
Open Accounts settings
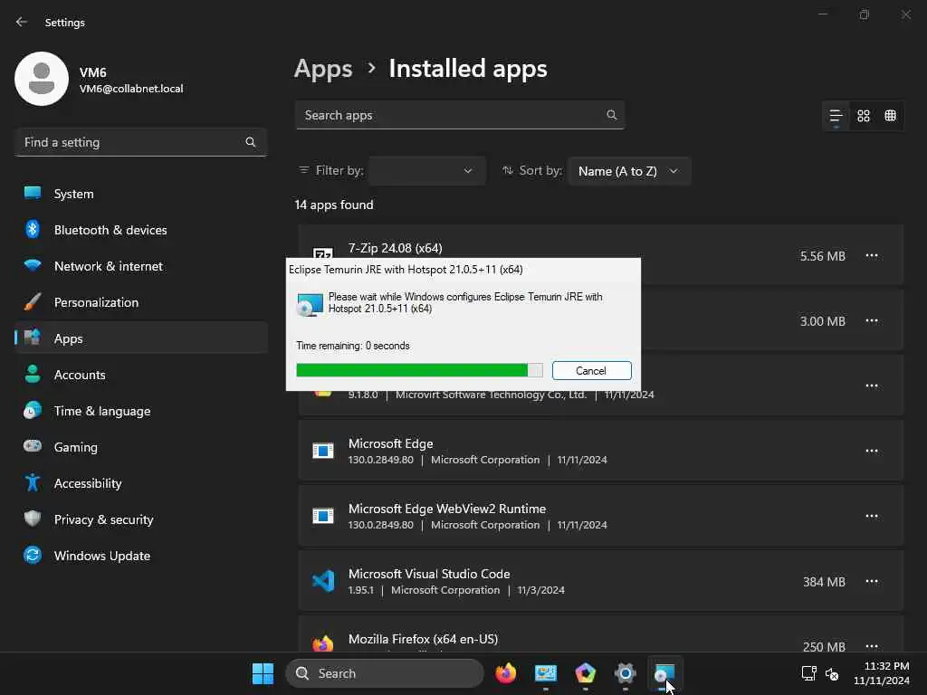click(140, 375)
